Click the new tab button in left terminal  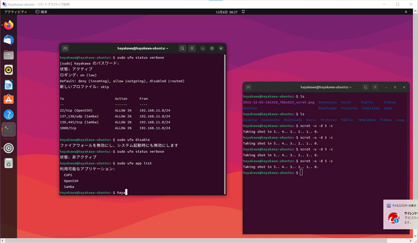click(x=65, y=48)
